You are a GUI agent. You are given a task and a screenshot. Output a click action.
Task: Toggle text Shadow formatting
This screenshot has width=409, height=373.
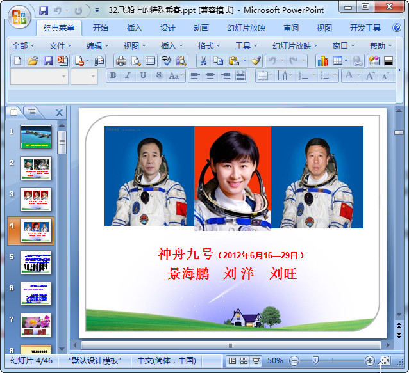tap(158, 75)
